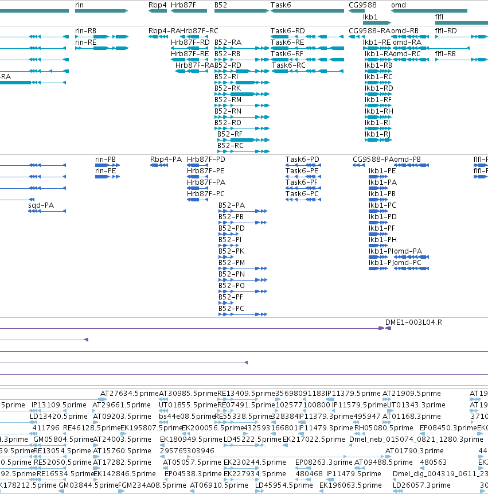This screenshot has width=488, height=494.
Task: Open the Rbp4-PA protein label
Action: tap(166, 160)
